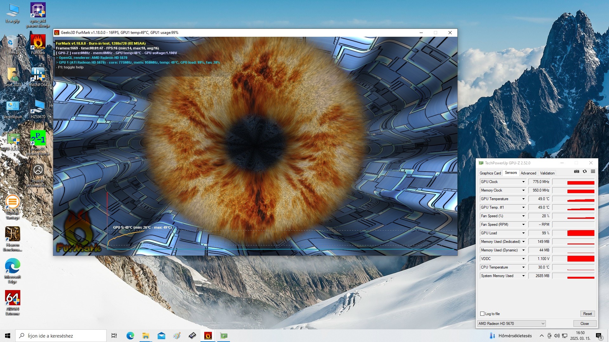Launch the 3DMark Vantage desktop icon
This screenshot has height=342, width=609.
coord(12,207)
